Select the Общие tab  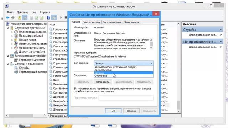tap(76, 22)
